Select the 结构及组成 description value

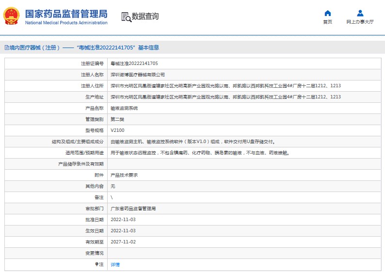pyautogui.click(x=193, y=142)
